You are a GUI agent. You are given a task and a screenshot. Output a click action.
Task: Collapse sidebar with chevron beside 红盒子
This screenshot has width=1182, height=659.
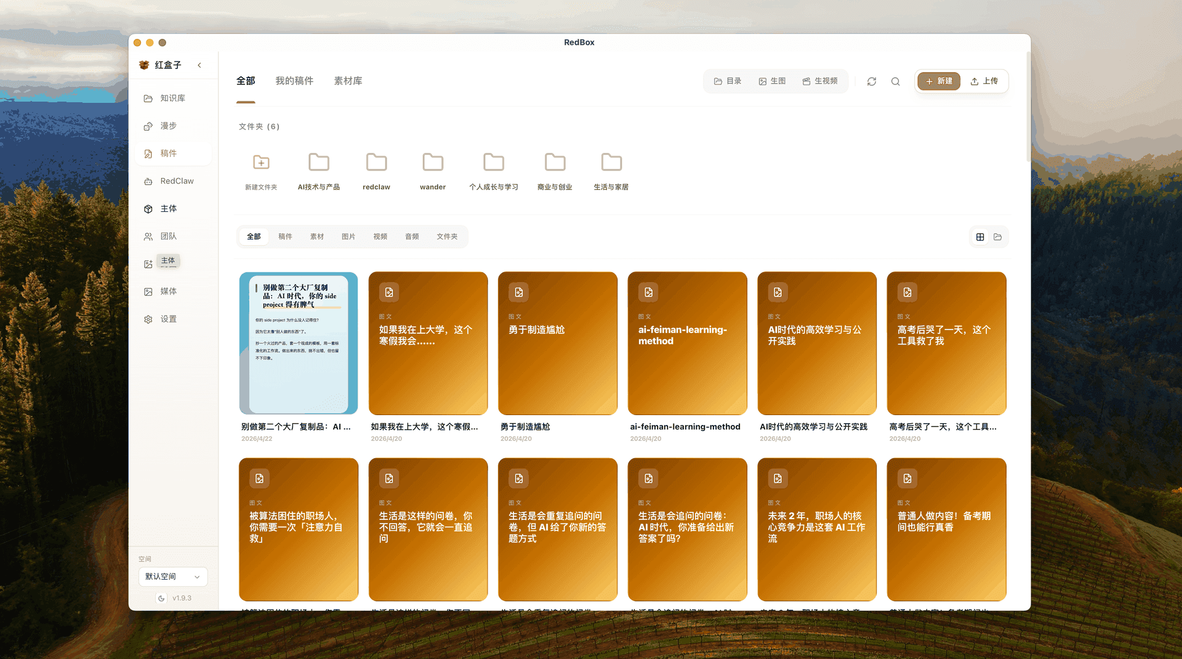pos(199,65)
